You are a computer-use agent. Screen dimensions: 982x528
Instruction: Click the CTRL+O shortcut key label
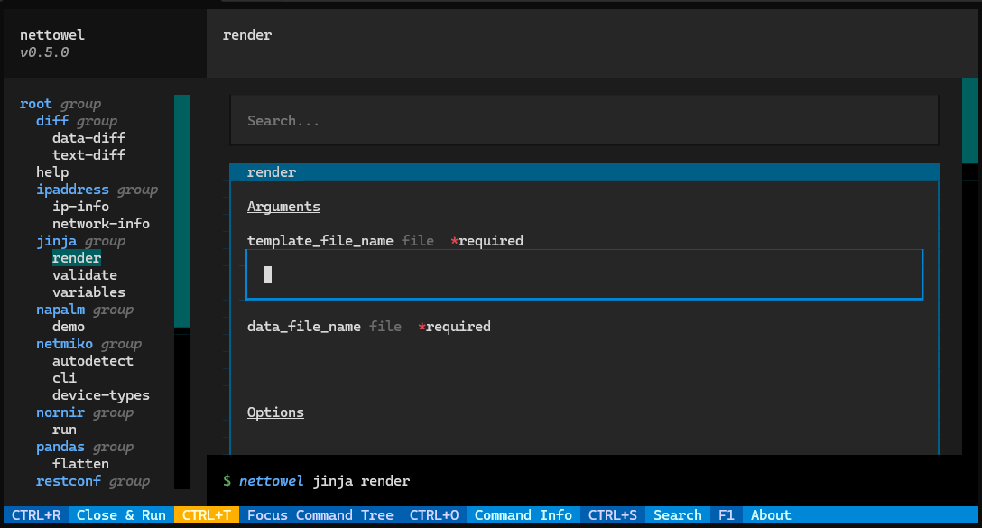pos(434,515)
